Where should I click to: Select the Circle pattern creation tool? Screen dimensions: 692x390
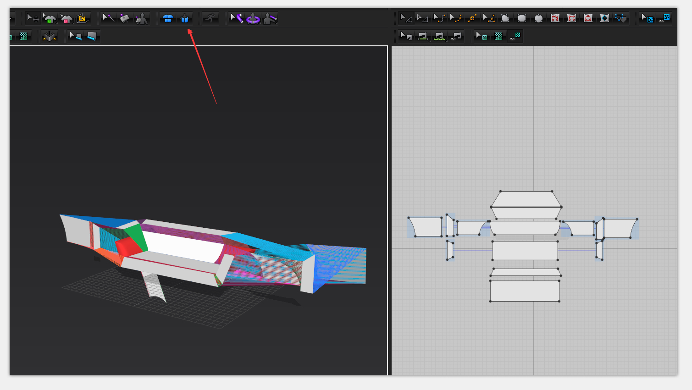point(538,18)
